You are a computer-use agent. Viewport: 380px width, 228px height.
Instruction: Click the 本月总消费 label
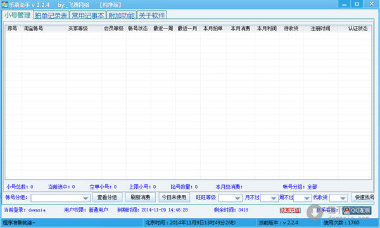pyautogui.click(x=229, y=187)
